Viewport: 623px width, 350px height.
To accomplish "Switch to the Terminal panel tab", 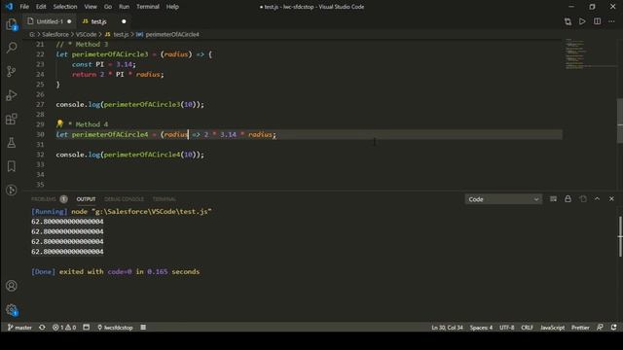I will (x=165, y=199).
